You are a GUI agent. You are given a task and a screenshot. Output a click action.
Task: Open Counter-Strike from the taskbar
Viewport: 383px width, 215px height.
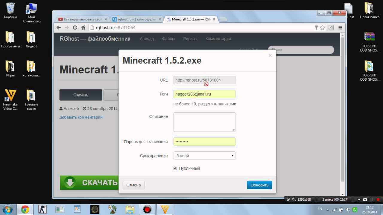pos(42,210)
